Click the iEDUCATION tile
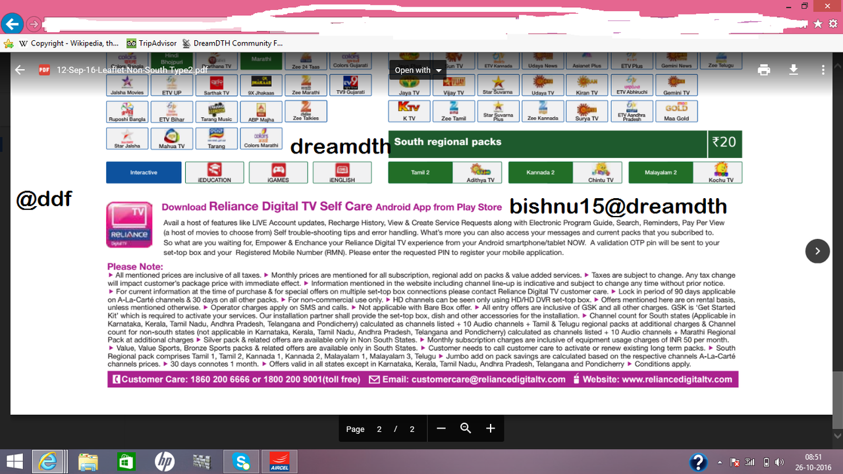Screen dimensions: 843x474 click(x=215, y=172)
